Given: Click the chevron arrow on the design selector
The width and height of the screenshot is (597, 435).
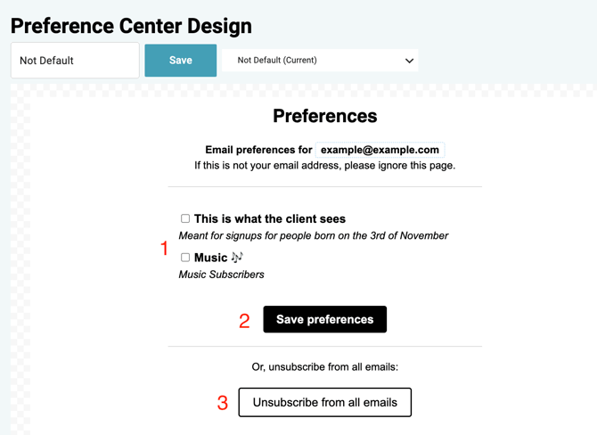Looking at the screenshot, I should (409, 61).
